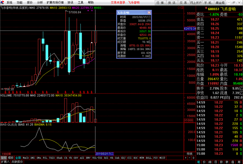Switch to the MCST indicator
Screen dimensions: 243x164
[163, 158]
